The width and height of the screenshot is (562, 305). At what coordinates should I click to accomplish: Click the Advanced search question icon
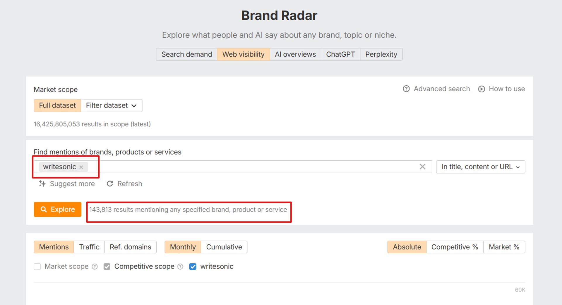(406, 89)
